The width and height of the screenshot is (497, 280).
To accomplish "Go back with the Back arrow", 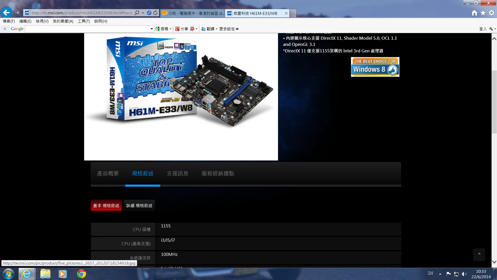I will 6,12.
